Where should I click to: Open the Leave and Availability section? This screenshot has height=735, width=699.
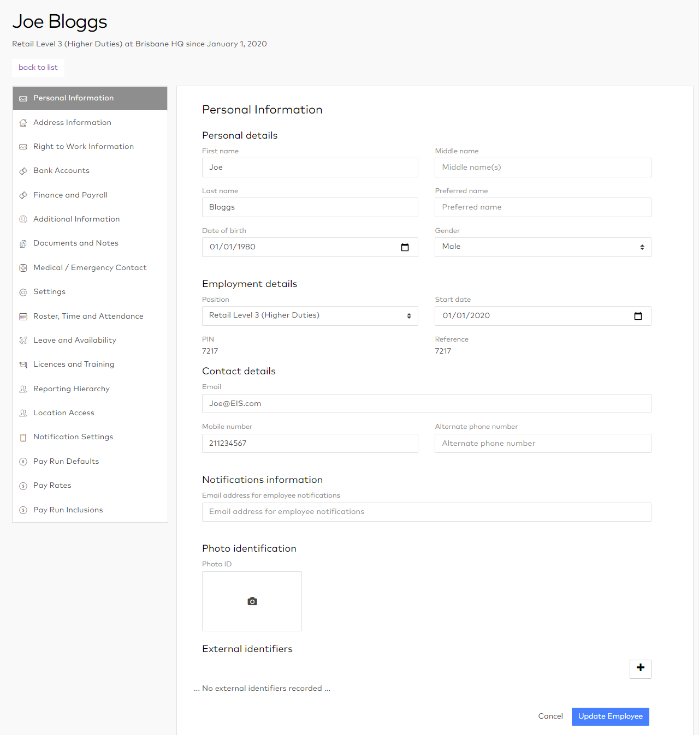tap(75, 340)
